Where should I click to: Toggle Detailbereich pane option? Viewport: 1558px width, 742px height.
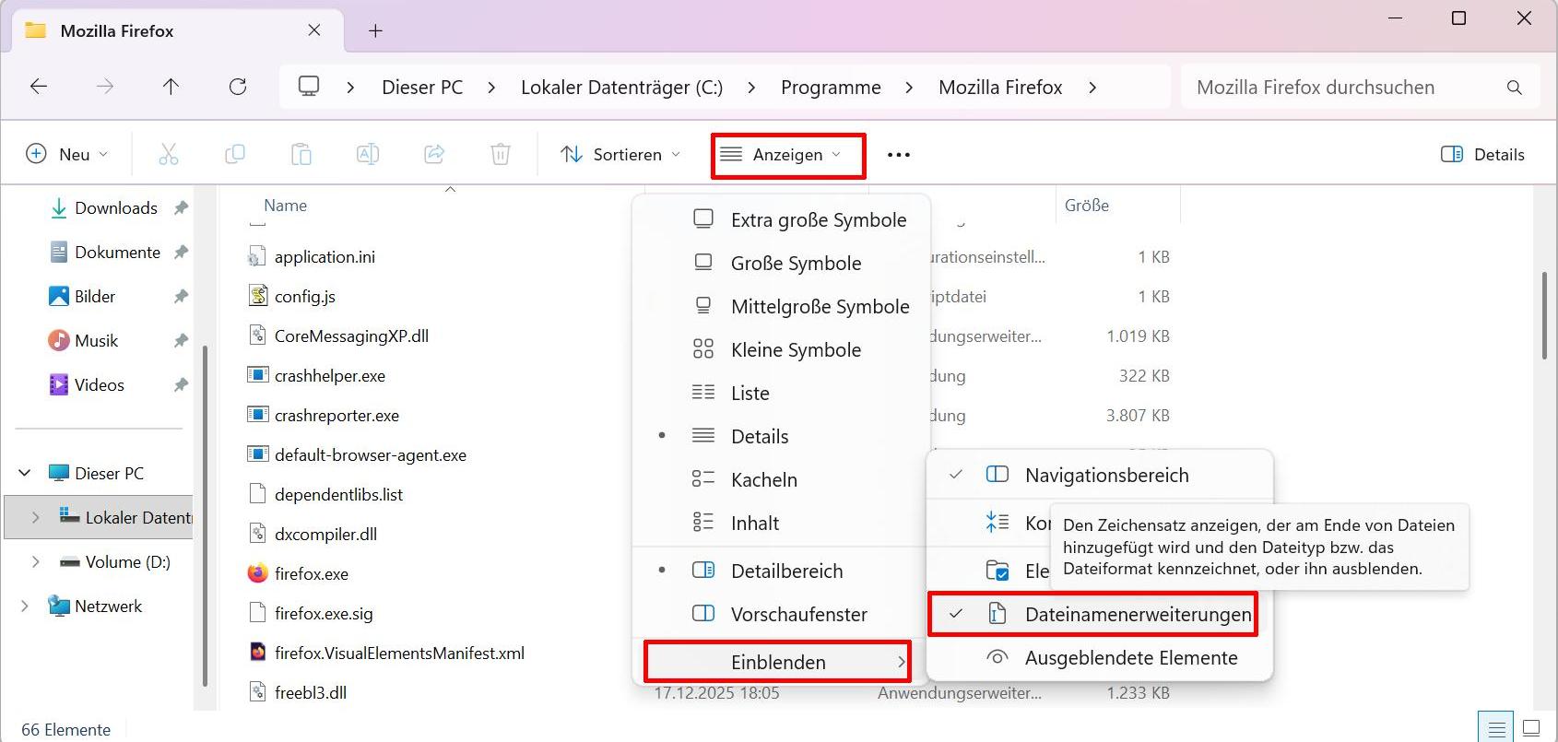[x=781, y=571]
